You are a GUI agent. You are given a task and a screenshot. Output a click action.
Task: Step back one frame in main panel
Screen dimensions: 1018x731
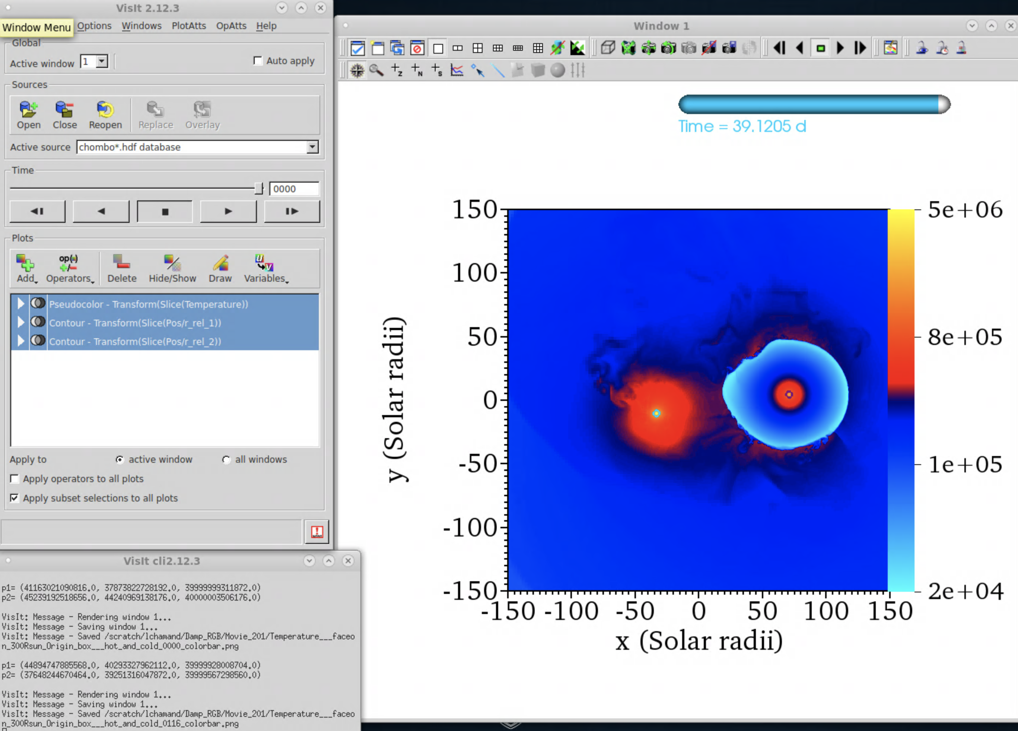coord(37,211)
